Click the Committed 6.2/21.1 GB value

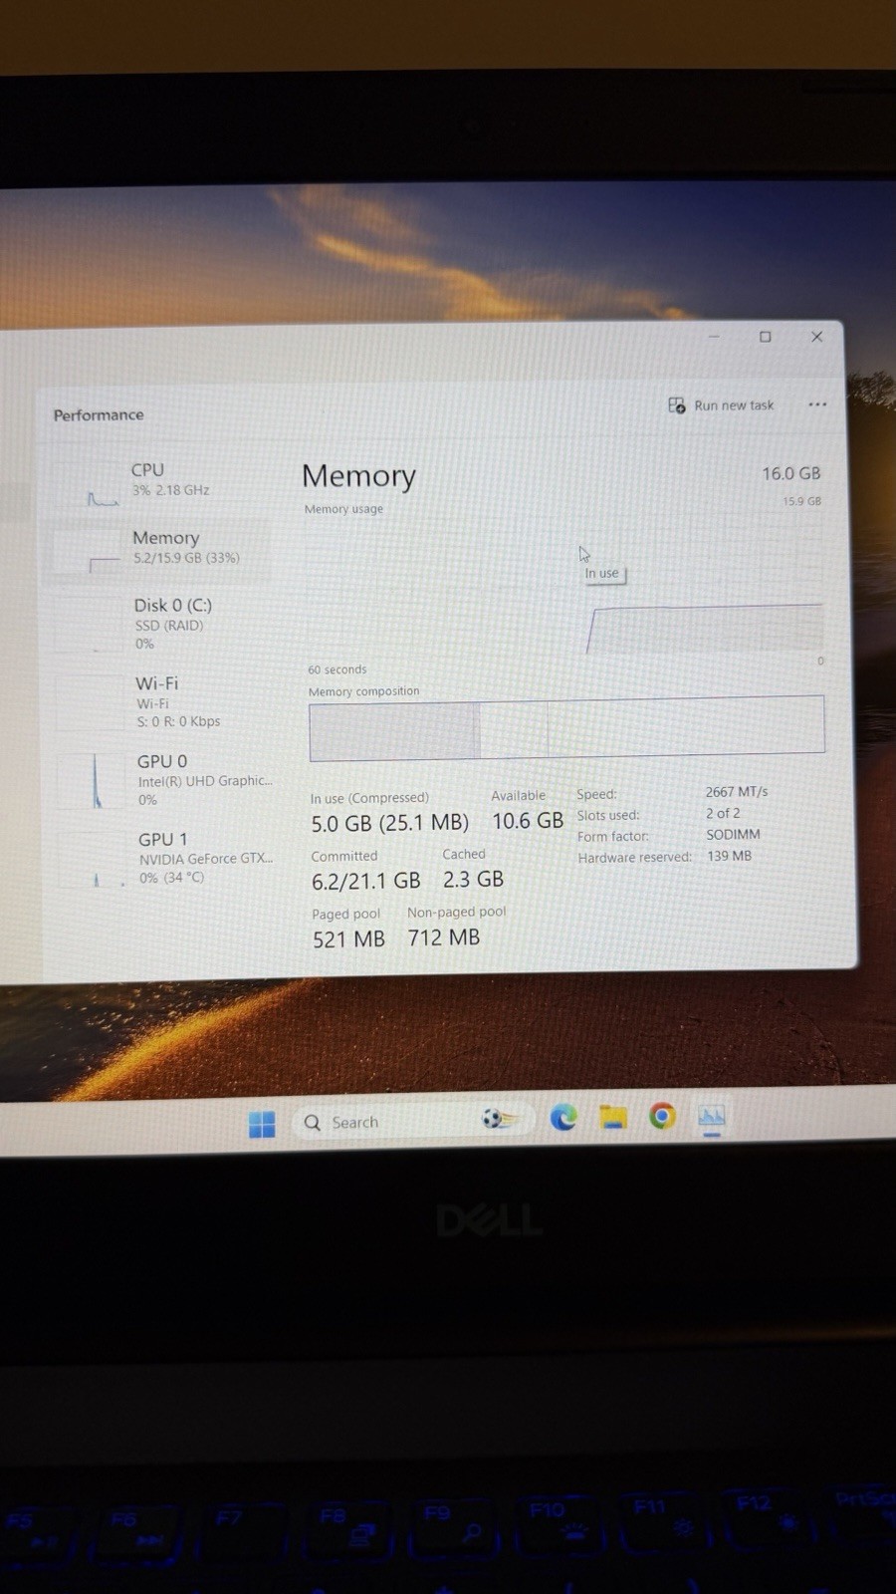(365, 881)
